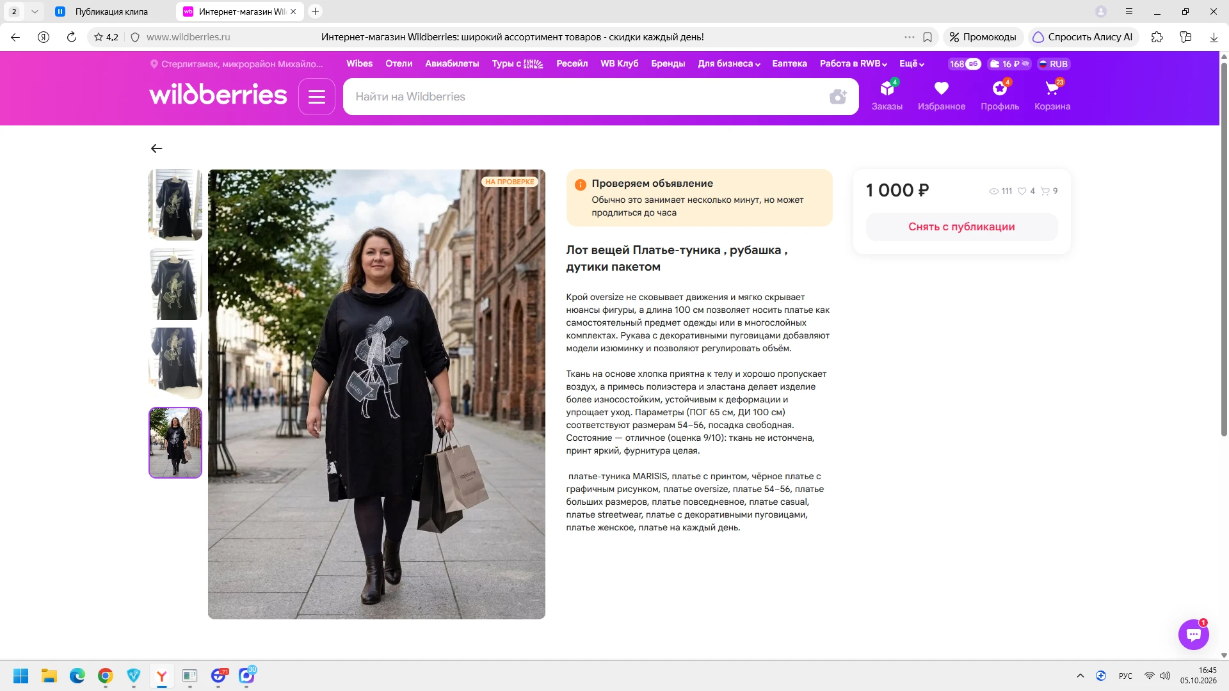Go back with the page arrow above the listing
The image size is (1229, 691).
(156, 148)
